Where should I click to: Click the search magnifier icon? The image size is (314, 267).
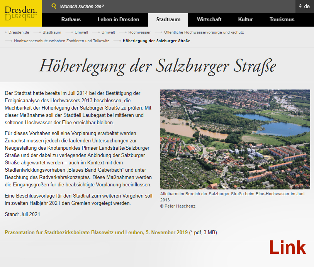[x=53, y=6]
